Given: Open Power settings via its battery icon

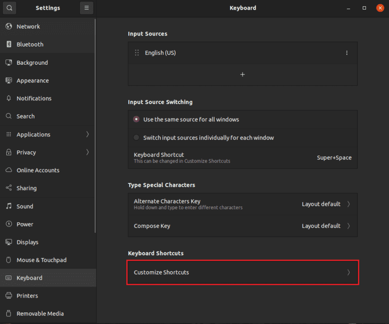Looking at the screenshot, I should pos(9,224).
